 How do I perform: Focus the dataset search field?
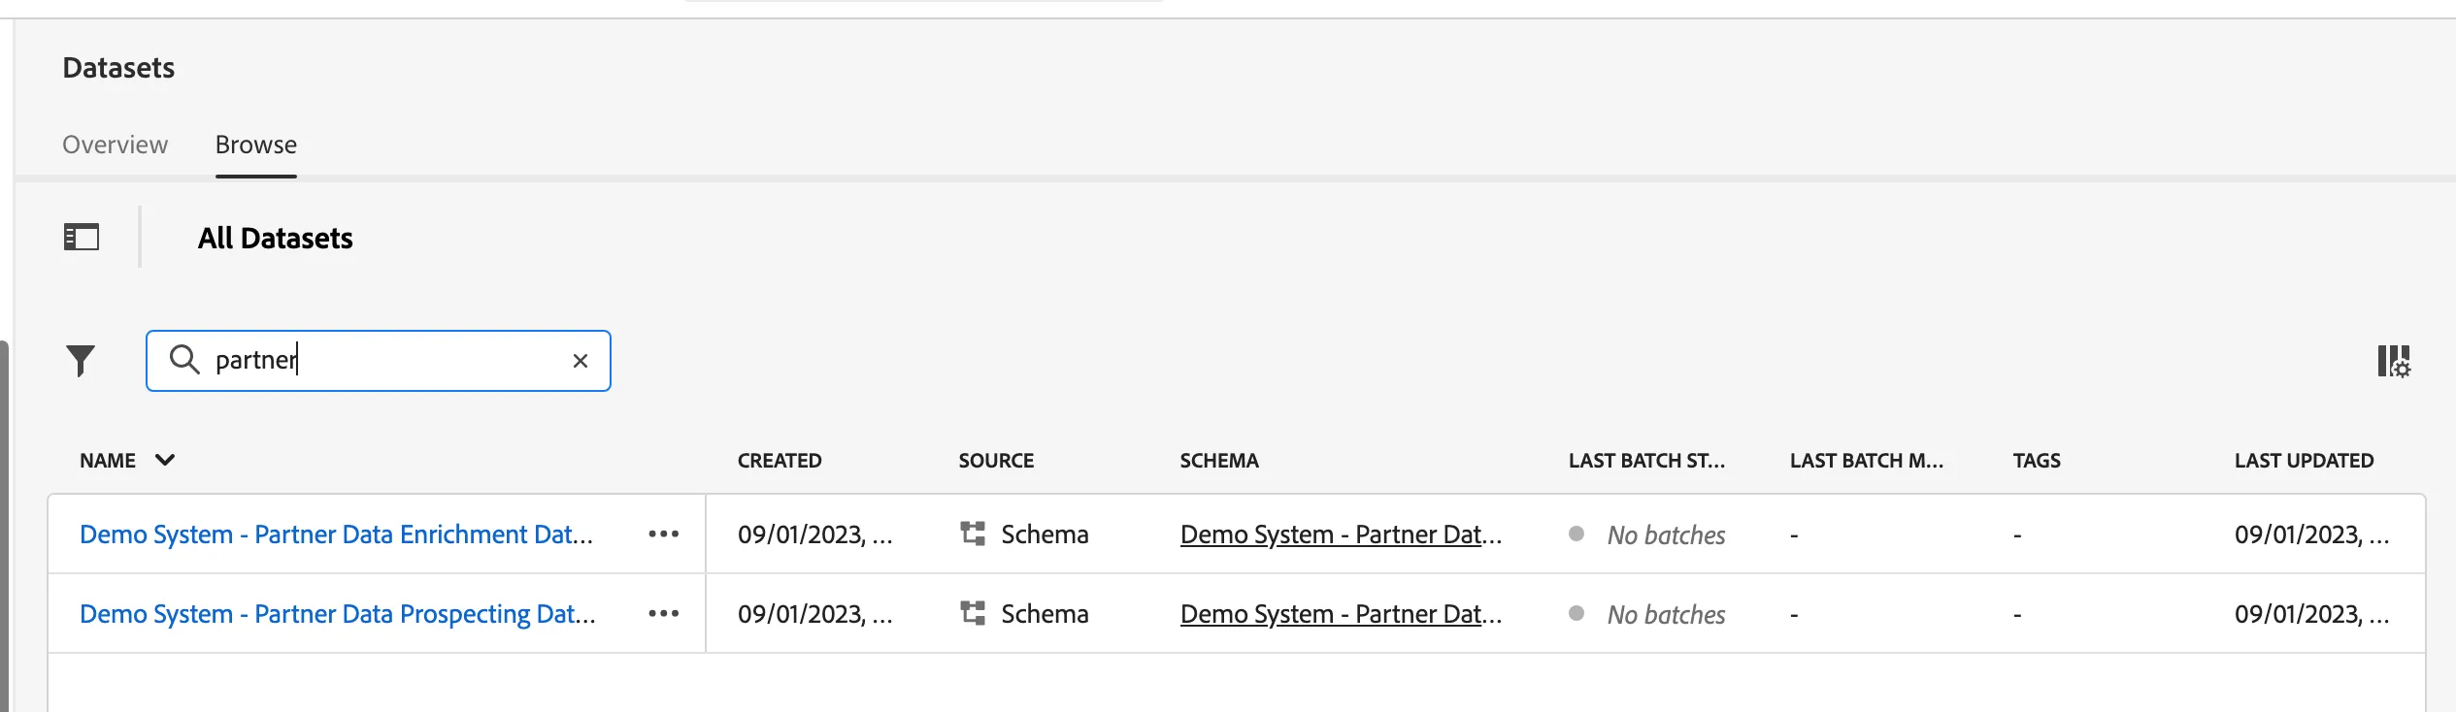point(379,361)
